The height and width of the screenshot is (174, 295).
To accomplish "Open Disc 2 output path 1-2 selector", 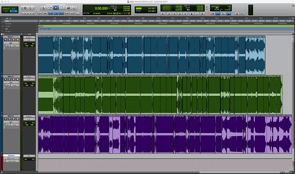I will pyautogui.click(x=29, y=80).
